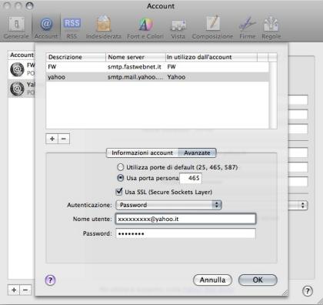This screenshot has width=323, height=305.
Task: Switch to the Avanzate tab
Action: [x=197, y=152]
